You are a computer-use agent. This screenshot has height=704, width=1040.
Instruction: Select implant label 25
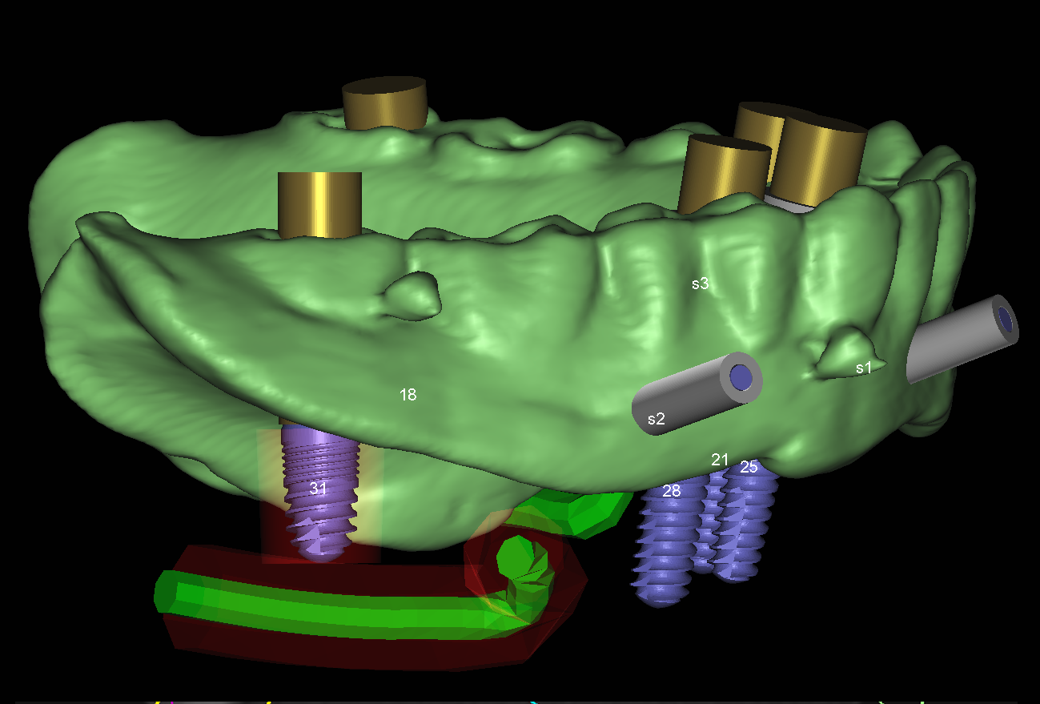click(x=749, y=466)
